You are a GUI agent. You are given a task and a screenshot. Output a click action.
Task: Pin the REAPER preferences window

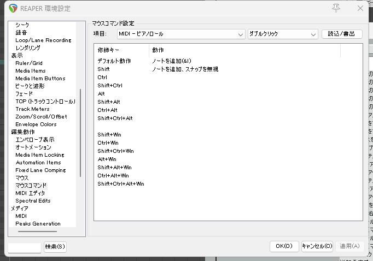pos(336,8)
